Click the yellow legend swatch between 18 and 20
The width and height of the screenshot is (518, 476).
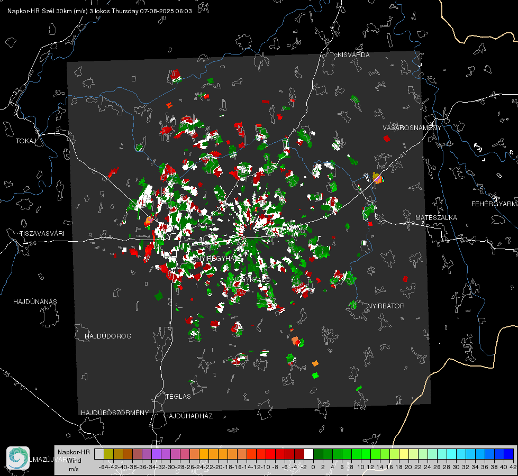click(404, 454)
